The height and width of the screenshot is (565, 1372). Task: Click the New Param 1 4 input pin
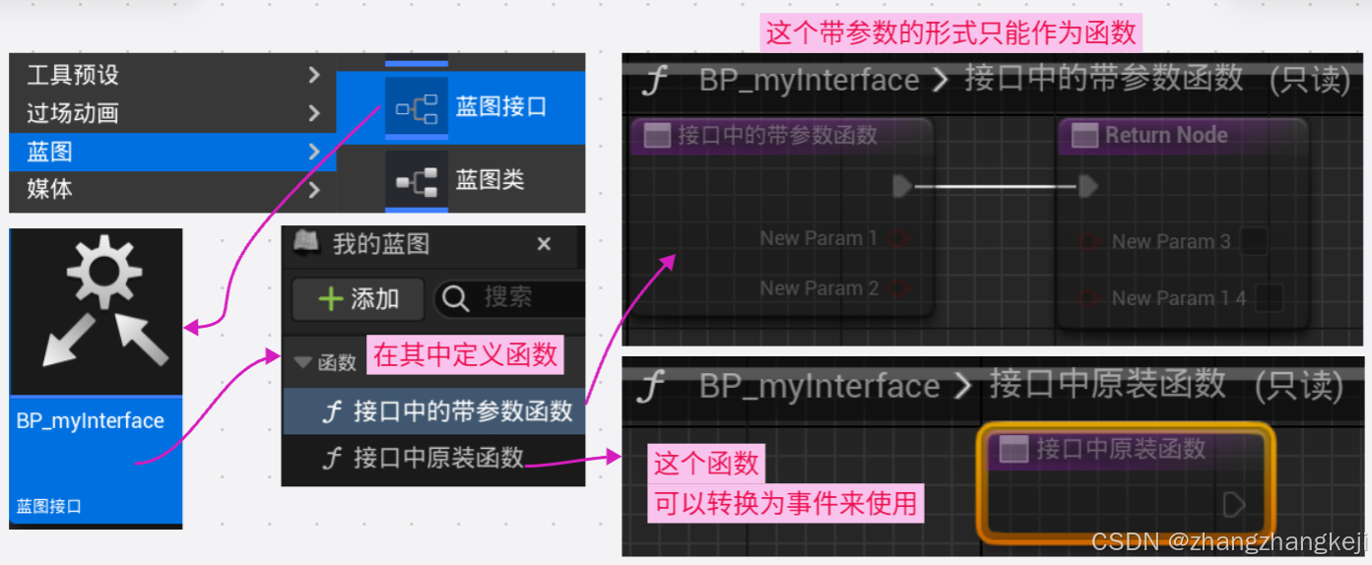click(1090, 297)
